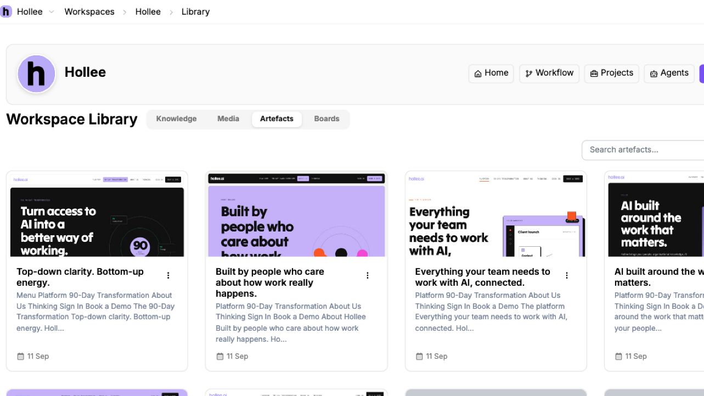This screenshot has width=704, height=396.
Task: Click calendar icon on AI built around card
Action: [618, 357]
